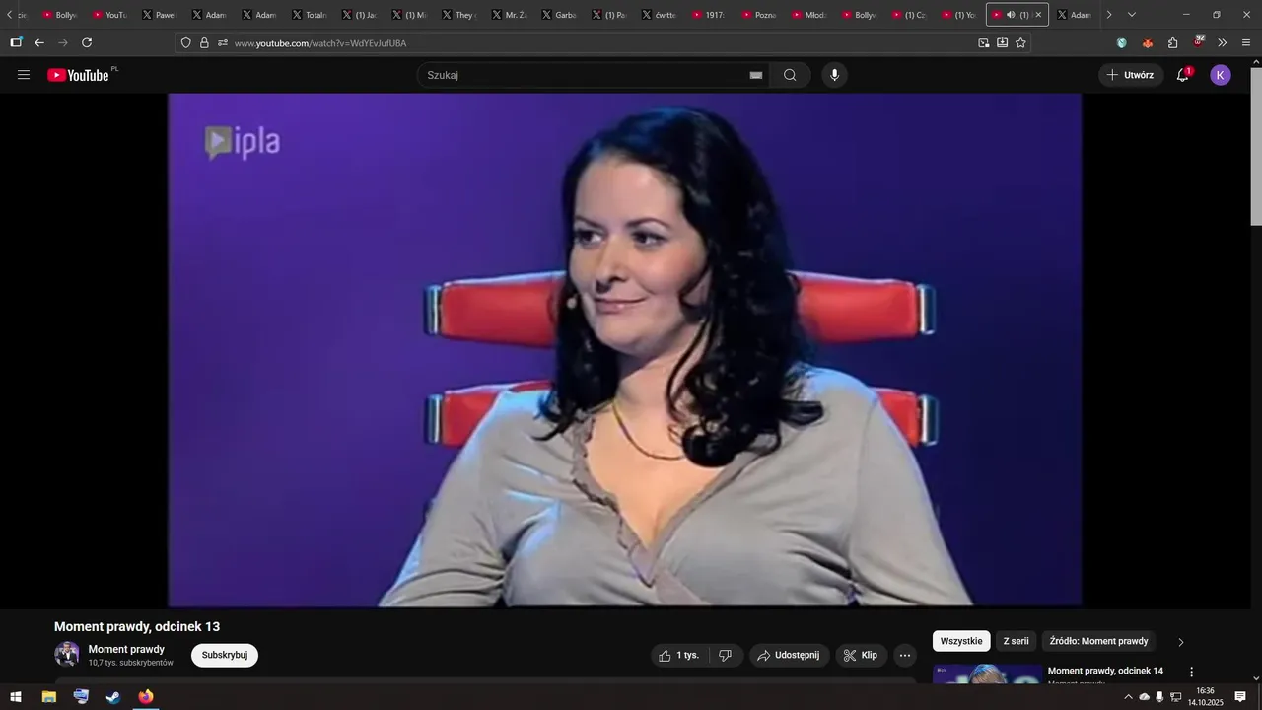Open Firefox application menu
Screen dimensions: 1262x710
point(1246,43)
